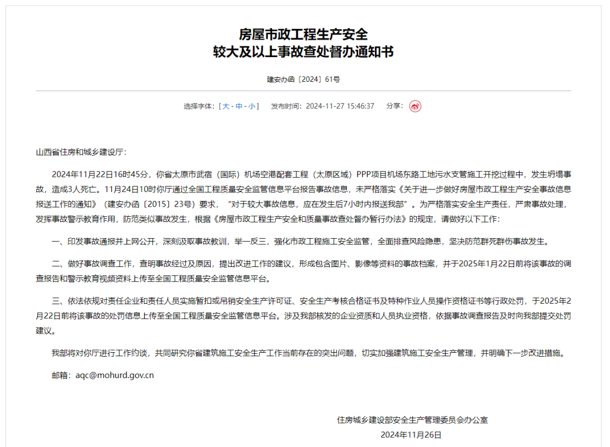
Task: Click the recipient line 山西省住房和城乡建设厅
Action: coord(80,152)
